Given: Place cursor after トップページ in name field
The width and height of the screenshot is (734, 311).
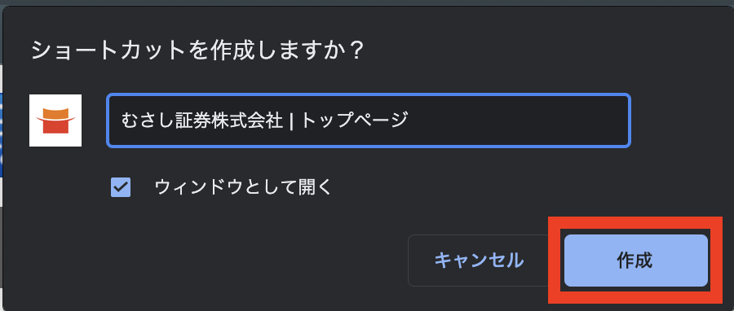Looking at the screenshot, I should (x=409, y=120).
